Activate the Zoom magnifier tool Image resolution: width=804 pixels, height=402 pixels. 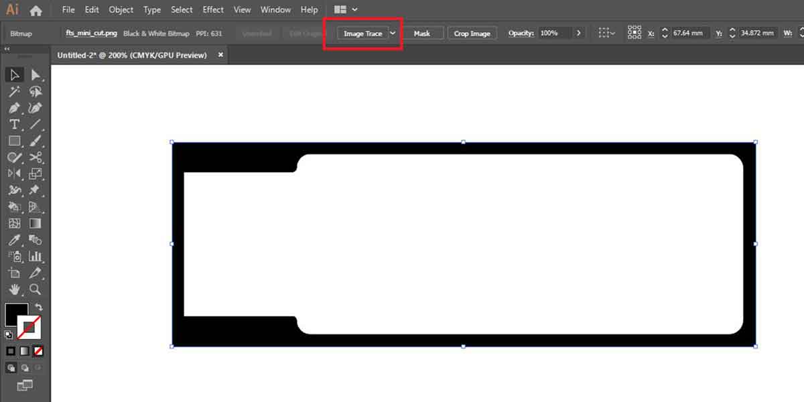coord(36,289)
